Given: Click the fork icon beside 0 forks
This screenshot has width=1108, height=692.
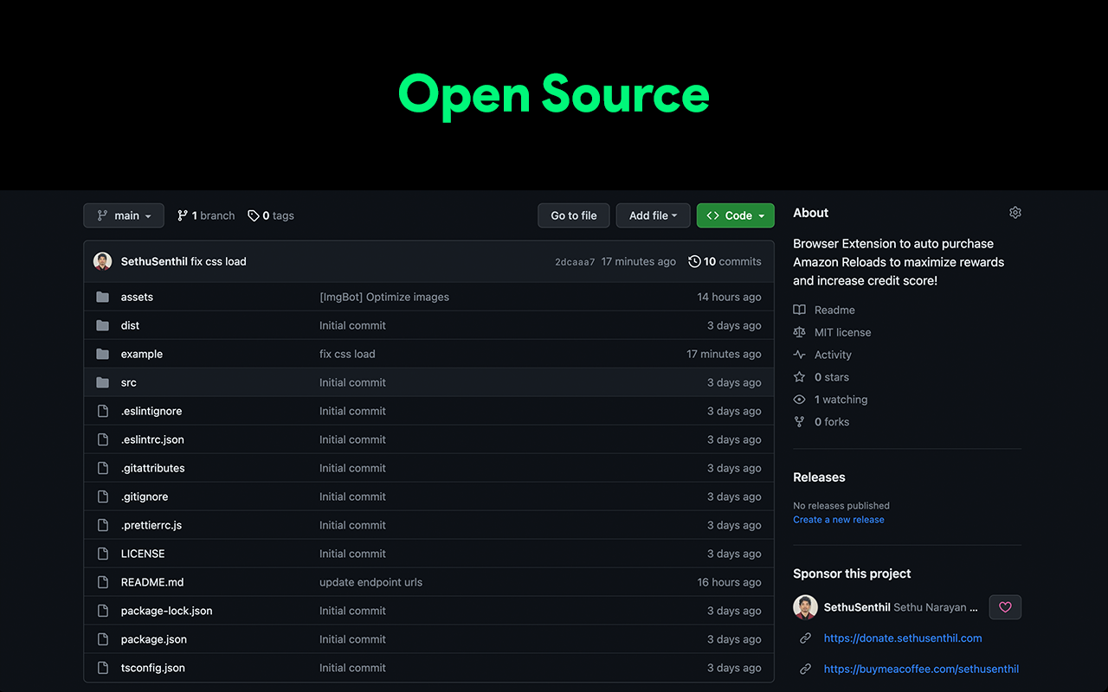Looking at the screenshot, I should click(x=799, y=422).
